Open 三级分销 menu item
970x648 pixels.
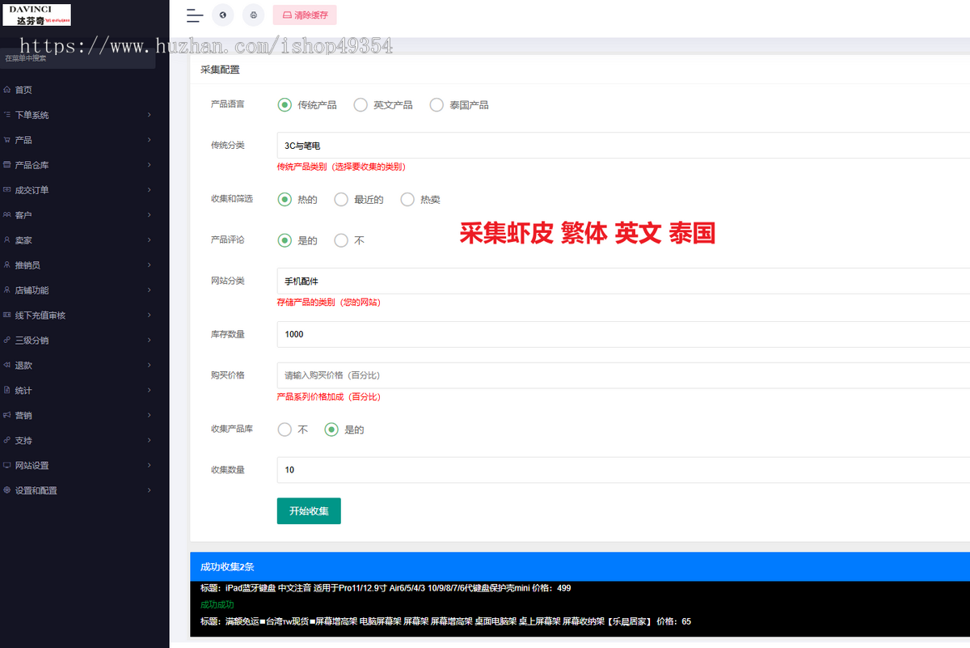[x=78, y=340]
